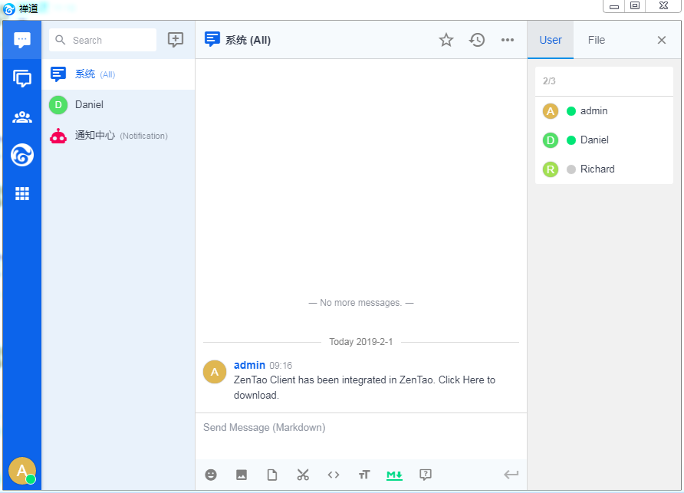Open the font size setting icon
Viewport: 684px width, 493px height.
coord(364,475)
